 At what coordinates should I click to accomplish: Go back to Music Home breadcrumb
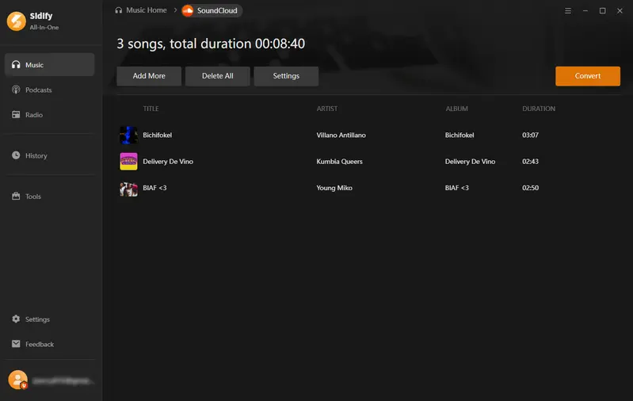pyautogui.click(x=146, y=10)
